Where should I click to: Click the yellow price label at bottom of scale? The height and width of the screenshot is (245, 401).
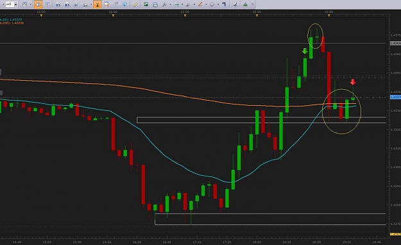[395, 234]
